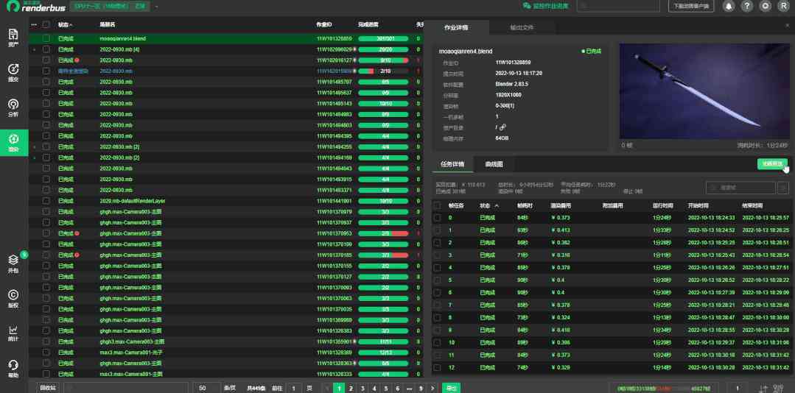Check the box for 2029.mb-defaultRenderLayer job
Image resolution: width=795 pixels, height=393 pixels.
point(46,201)
